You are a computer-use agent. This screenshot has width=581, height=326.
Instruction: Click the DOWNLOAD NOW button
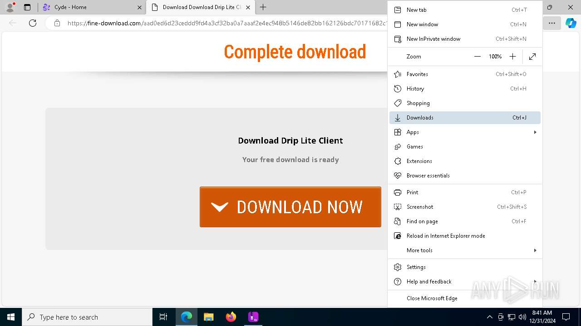coord(290,207)
